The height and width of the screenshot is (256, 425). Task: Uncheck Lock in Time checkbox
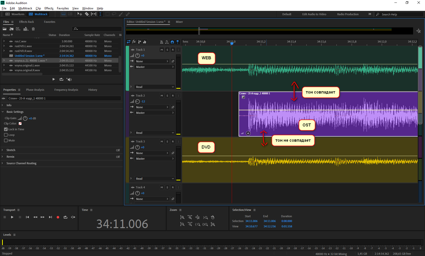(x=6, y=129)
